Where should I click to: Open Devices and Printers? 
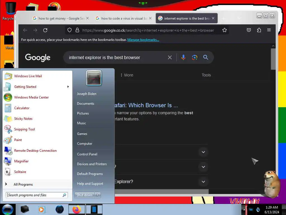click(92, 164)
